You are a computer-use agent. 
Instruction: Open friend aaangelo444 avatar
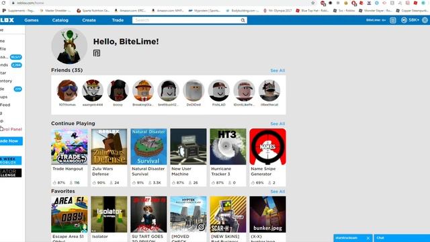pyautogui.click(x=93, y=91)
